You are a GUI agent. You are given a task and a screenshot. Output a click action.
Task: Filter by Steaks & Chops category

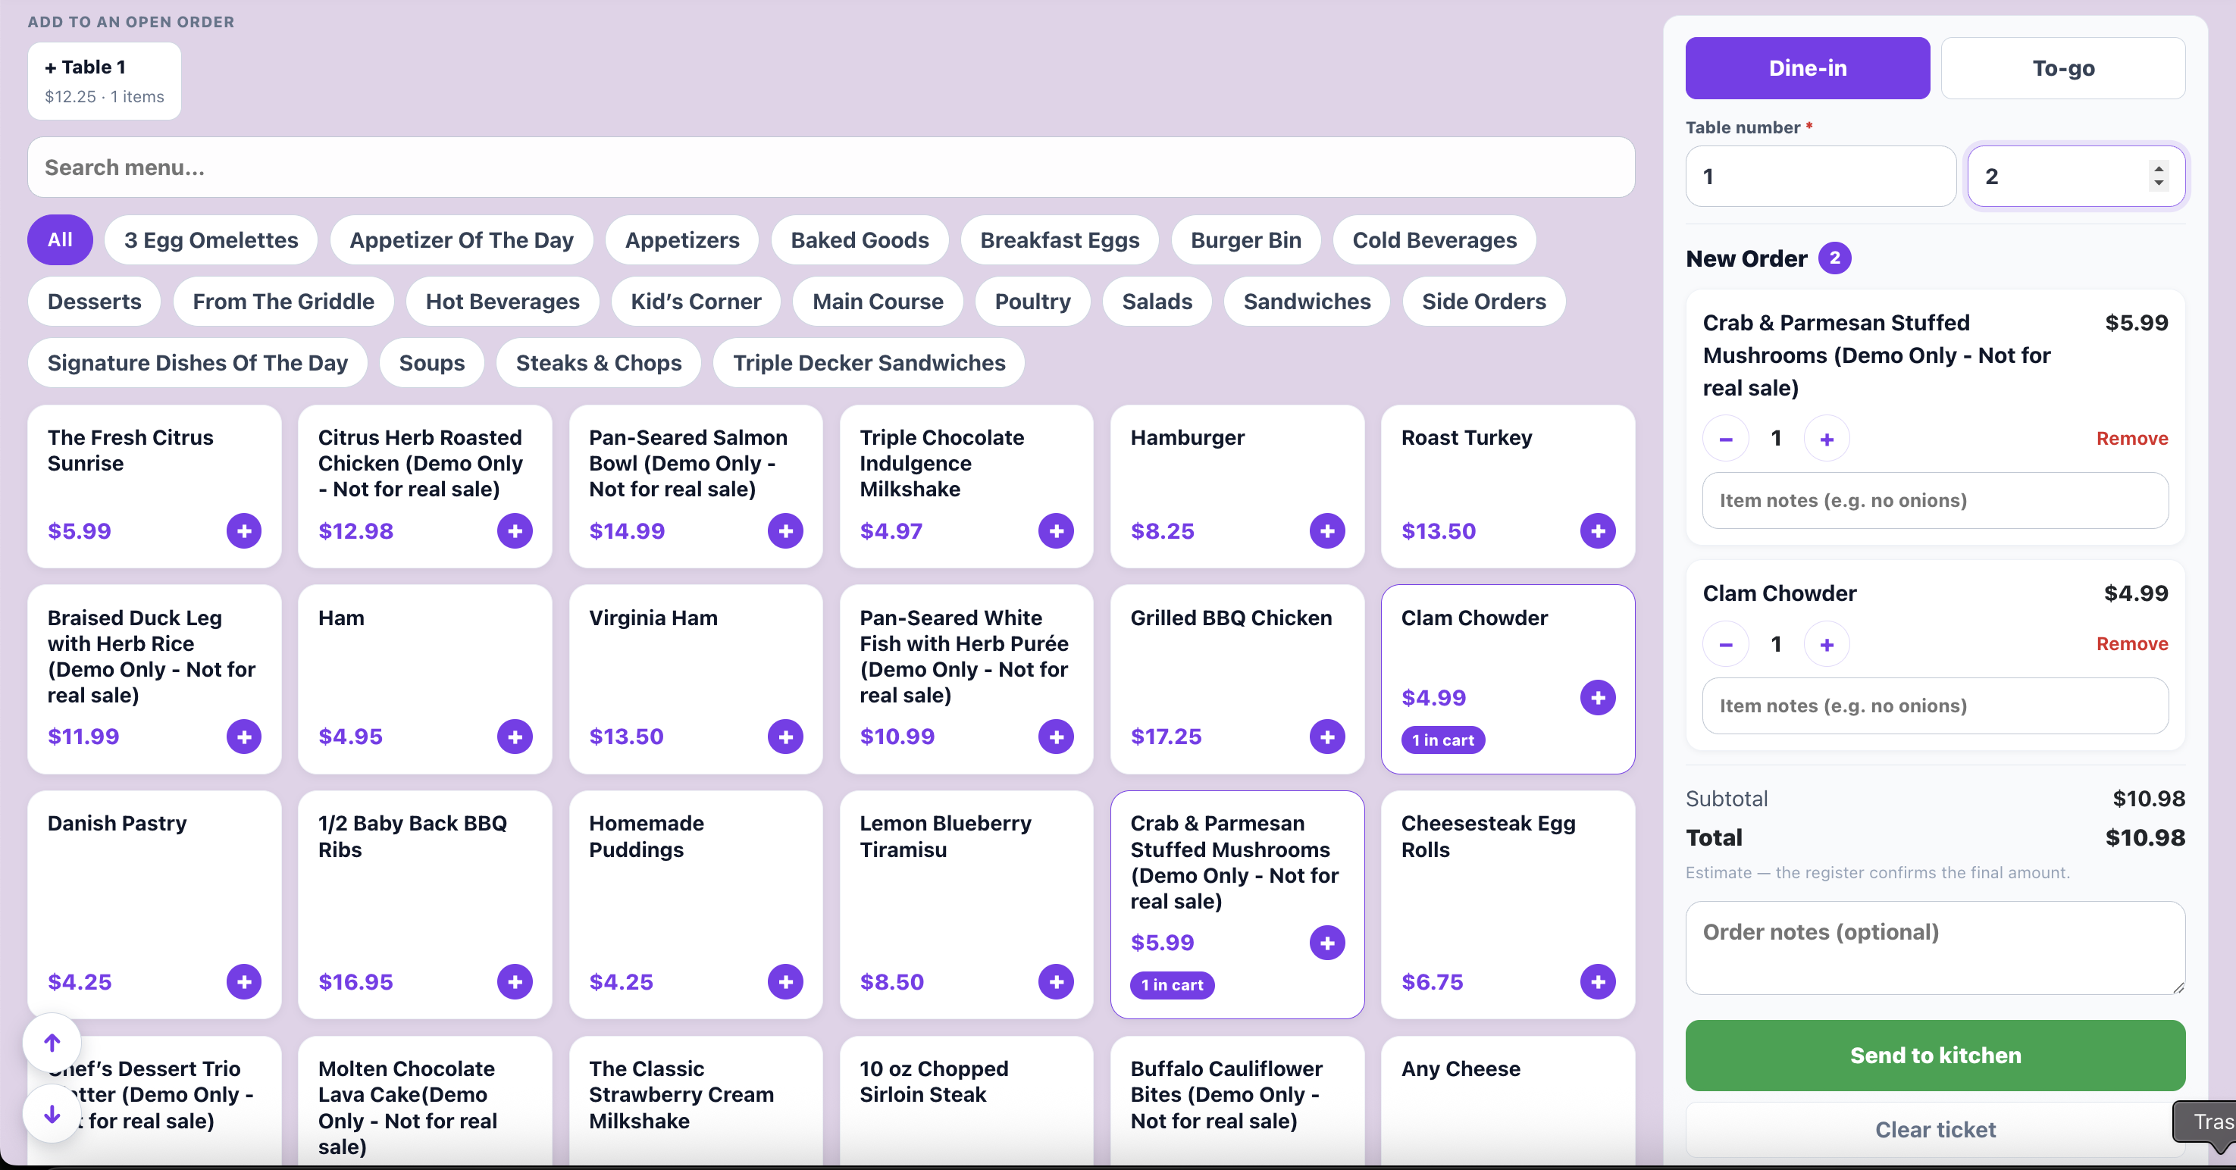click(x=598, y=363)
